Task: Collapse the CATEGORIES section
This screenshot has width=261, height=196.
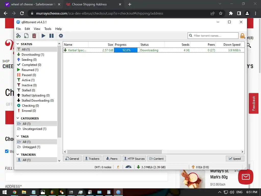Action: point(18,118)
